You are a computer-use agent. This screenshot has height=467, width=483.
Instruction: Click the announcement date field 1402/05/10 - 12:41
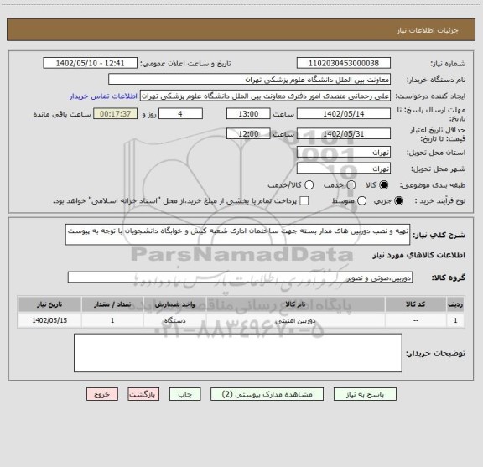[90, 63]
